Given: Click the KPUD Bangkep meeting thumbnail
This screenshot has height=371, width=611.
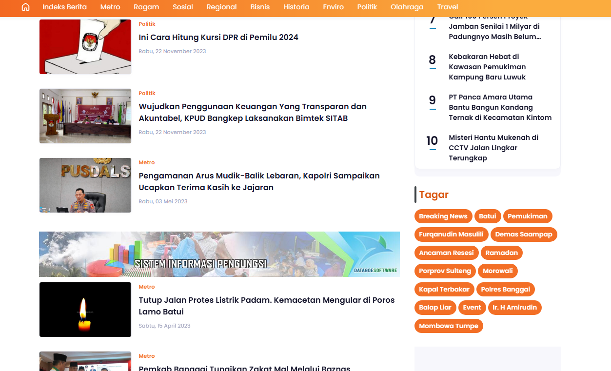Looking at the screenshot, I should 85,116.
